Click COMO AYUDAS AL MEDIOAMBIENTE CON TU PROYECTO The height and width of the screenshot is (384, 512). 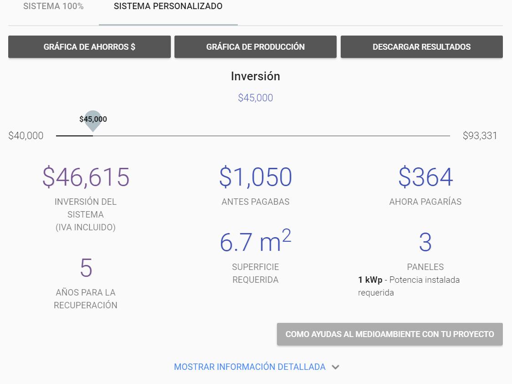[390, 334]
